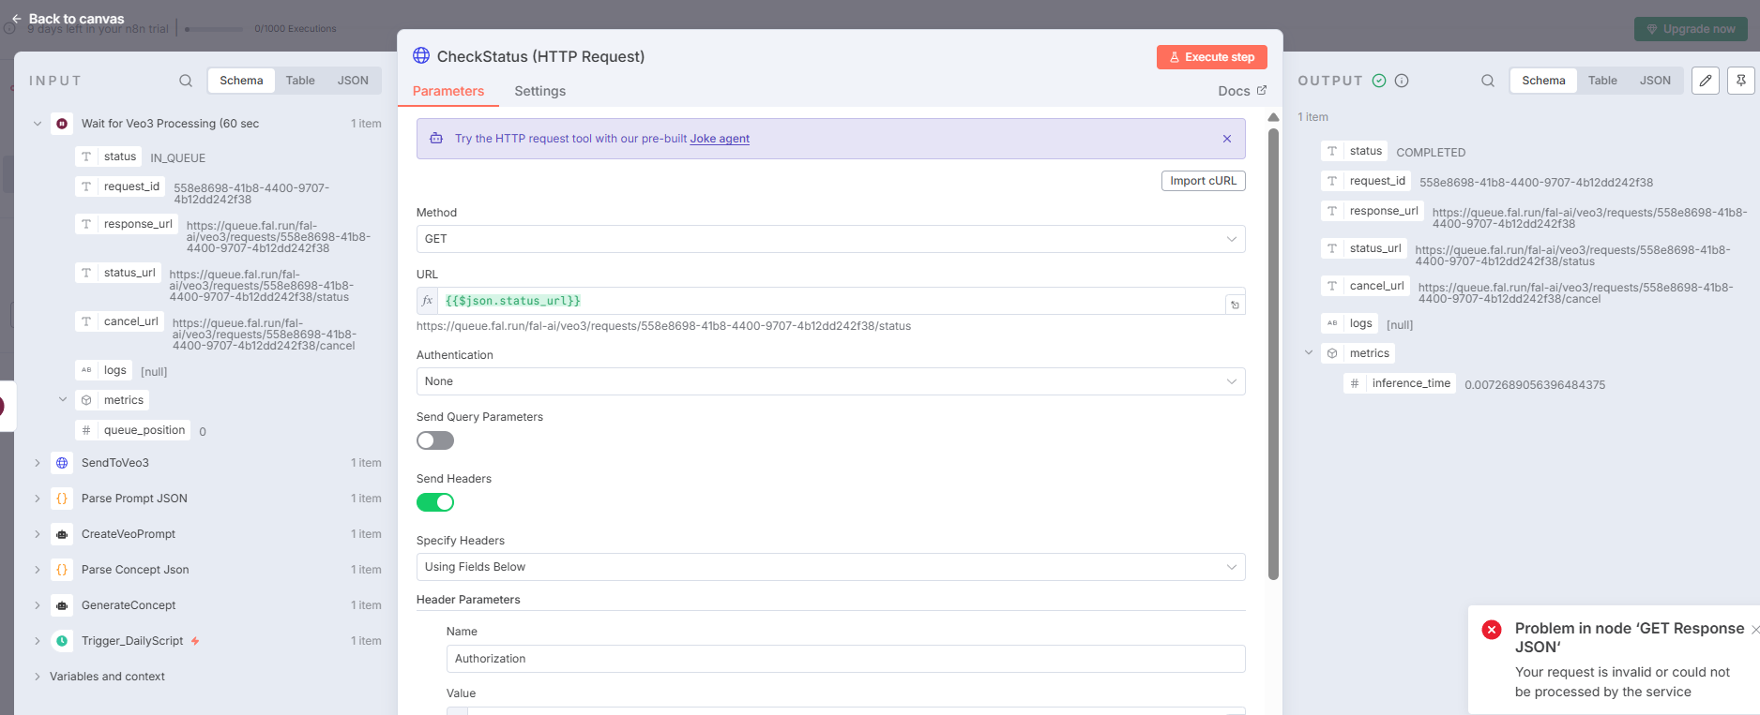Open the URL expression editor icon
The width and height of the screenshot is (1760, 715).
click(x=1235, y=305)
